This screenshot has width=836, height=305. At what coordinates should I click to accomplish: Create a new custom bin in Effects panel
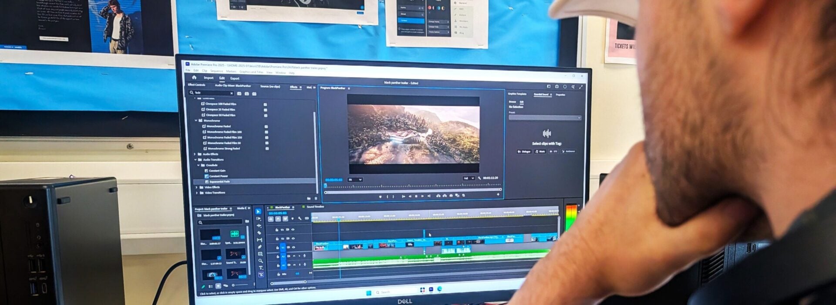(309, 198)
